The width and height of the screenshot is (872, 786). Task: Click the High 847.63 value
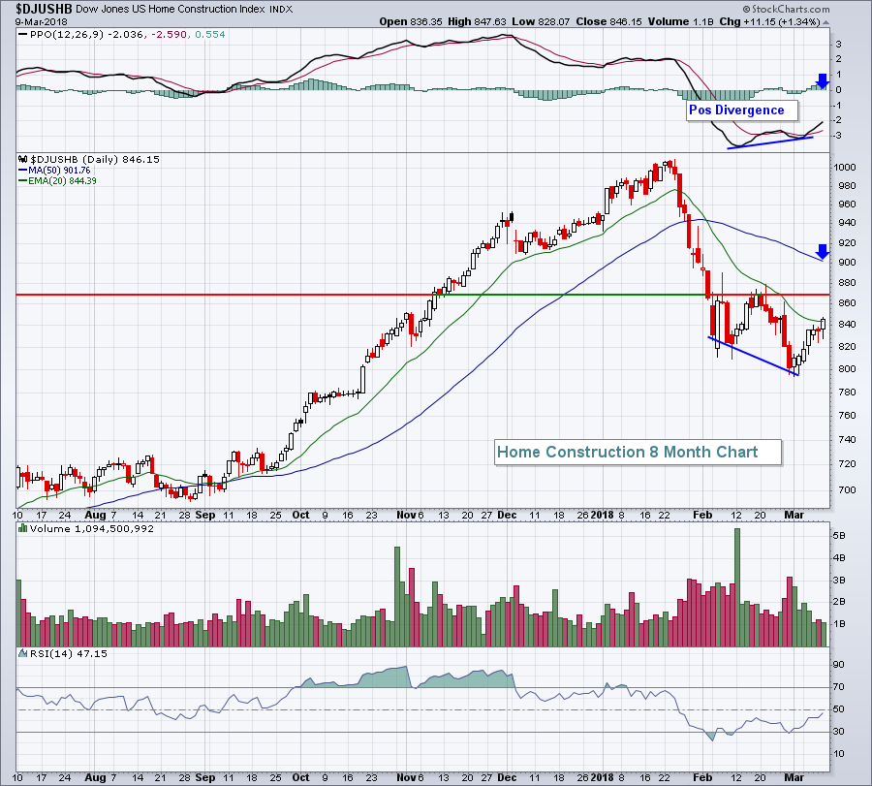[477, 21]
